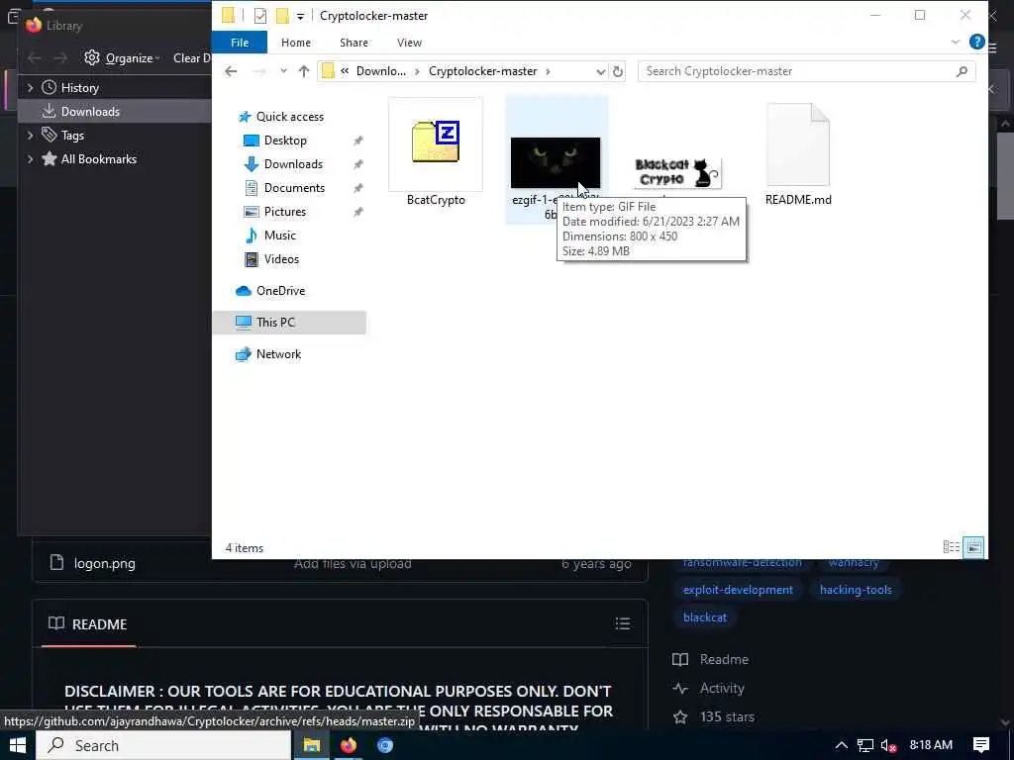Select the Blackcat Crypto logo image file

pos(676,172)
